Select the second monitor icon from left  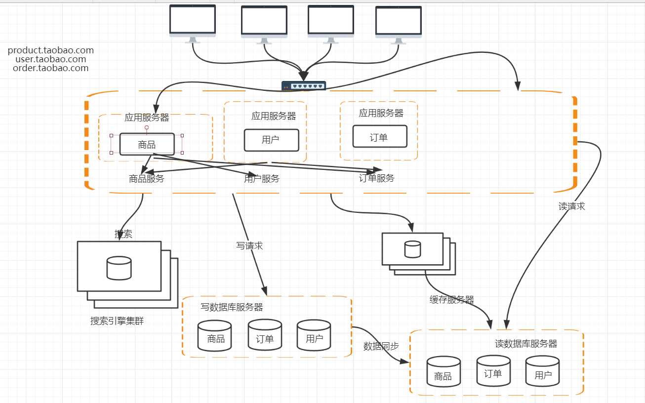[x=264, y=25]
